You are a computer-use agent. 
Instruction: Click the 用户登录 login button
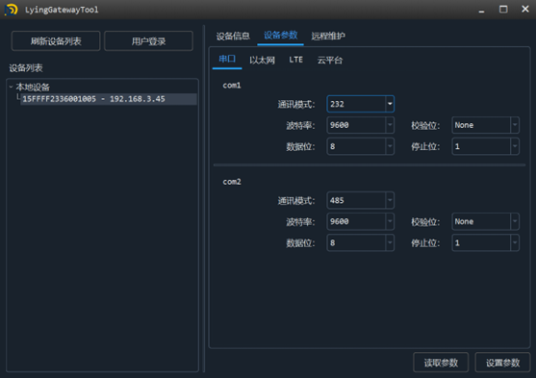[148, 41]
